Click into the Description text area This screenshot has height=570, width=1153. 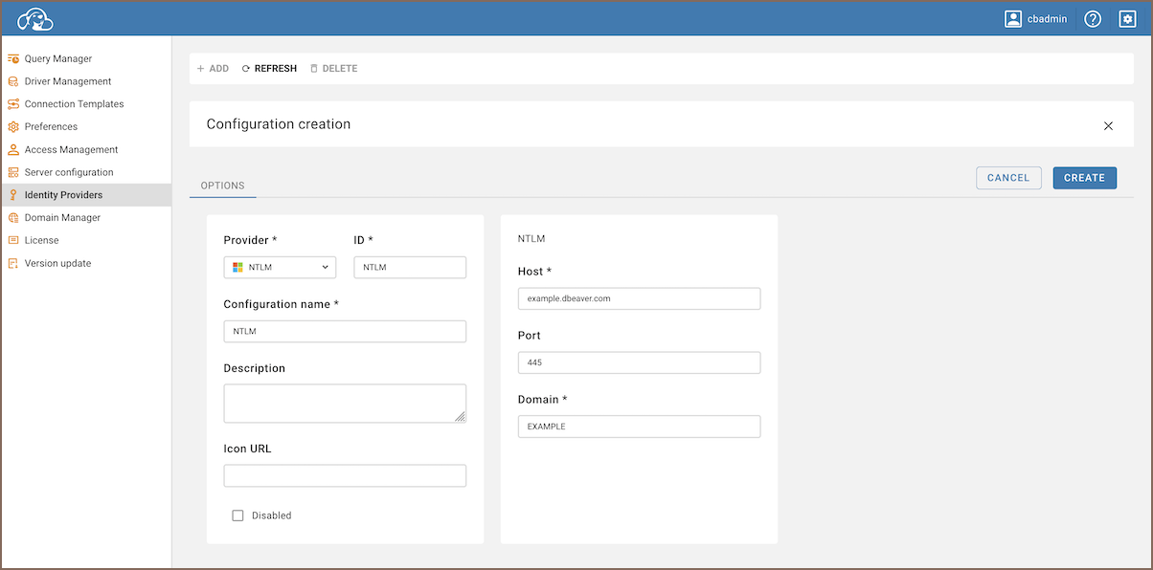[x=345, y=403]
